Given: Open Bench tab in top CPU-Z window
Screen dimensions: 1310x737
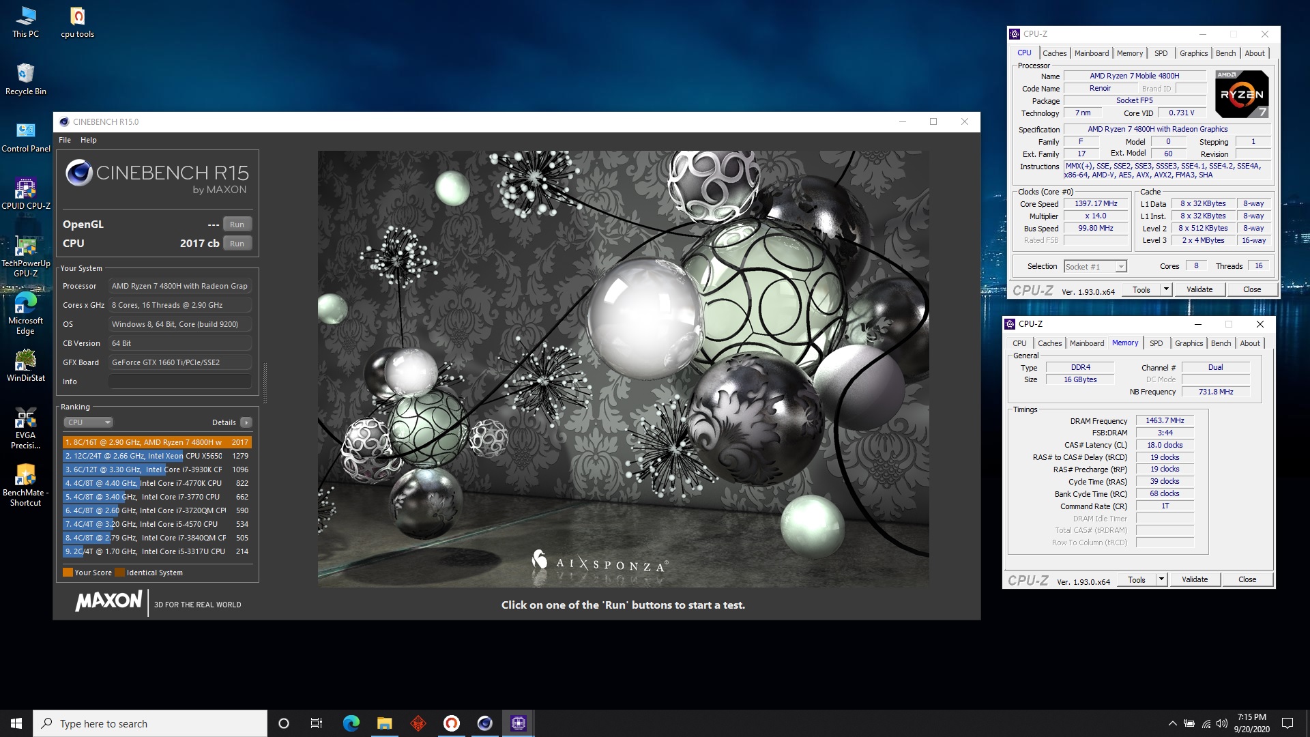Looking at the screenshot, I should [1225, 53].
